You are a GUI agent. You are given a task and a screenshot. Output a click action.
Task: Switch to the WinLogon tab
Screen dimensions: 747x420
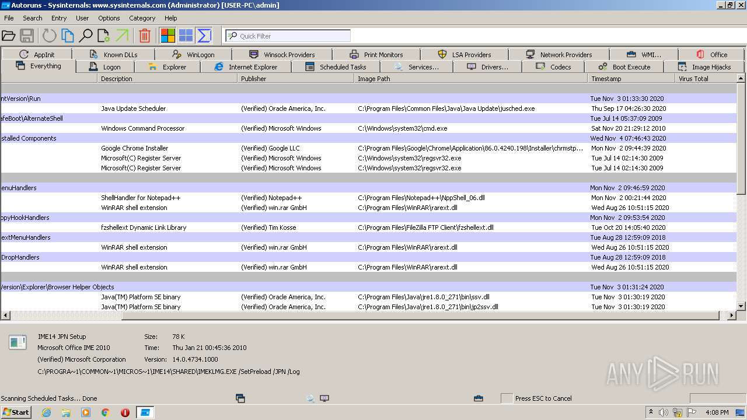click(x=193, y=54)
